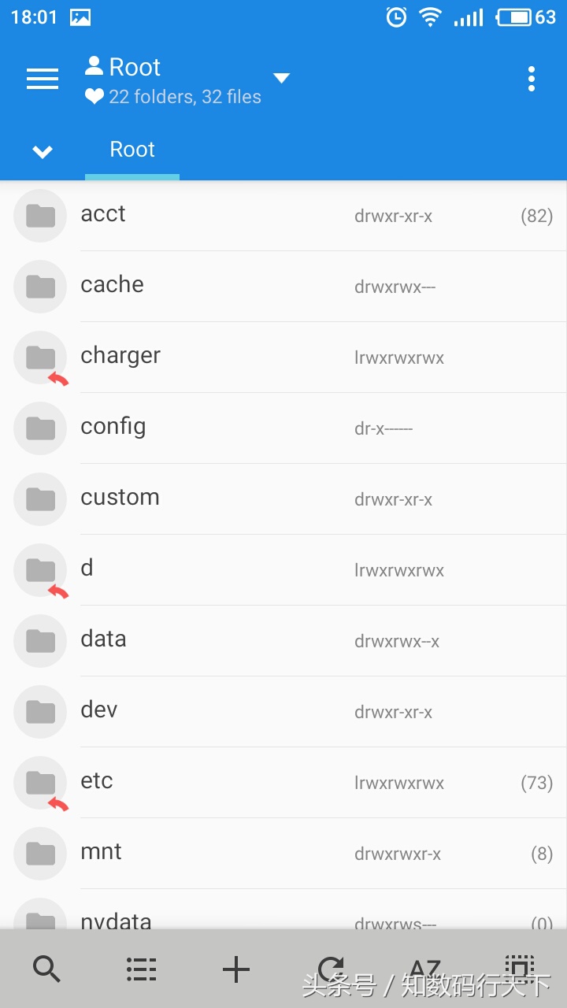Refresh the folder listing
This screenshot has height=1008, width=567.
[x=331, y=967]
